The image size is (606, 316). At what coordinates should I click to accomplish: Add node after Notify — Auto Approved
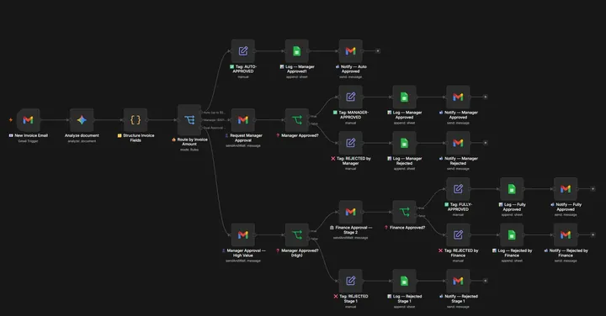pos(378,51)
